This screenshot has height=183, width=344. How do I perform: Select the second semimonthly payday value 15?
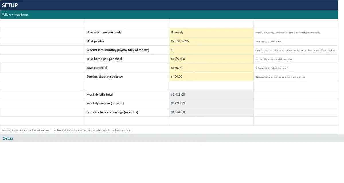coord(211,50)
